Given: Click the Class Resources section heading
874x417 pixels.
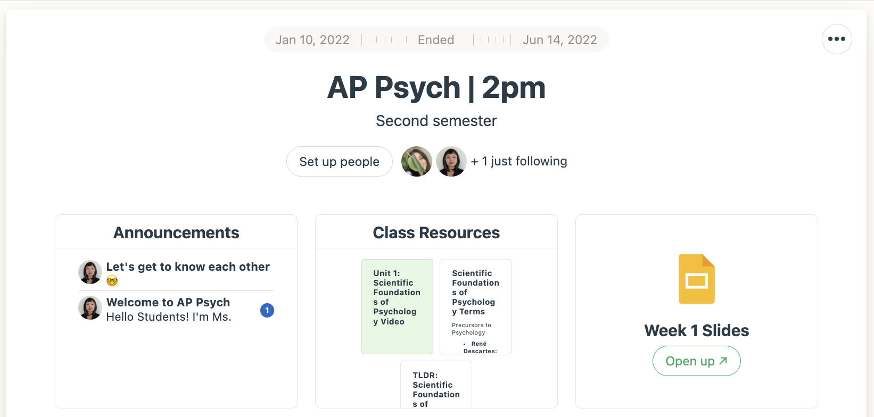Looking at the screenshot, I should pos(436,232).
